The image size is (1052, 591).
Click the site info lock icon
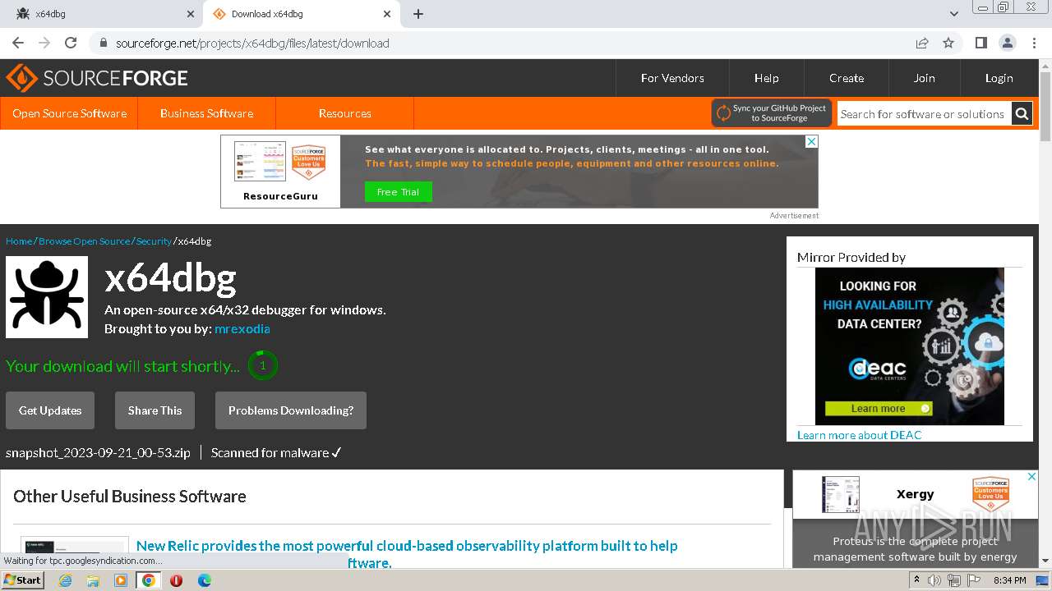[x=104, y=43]
